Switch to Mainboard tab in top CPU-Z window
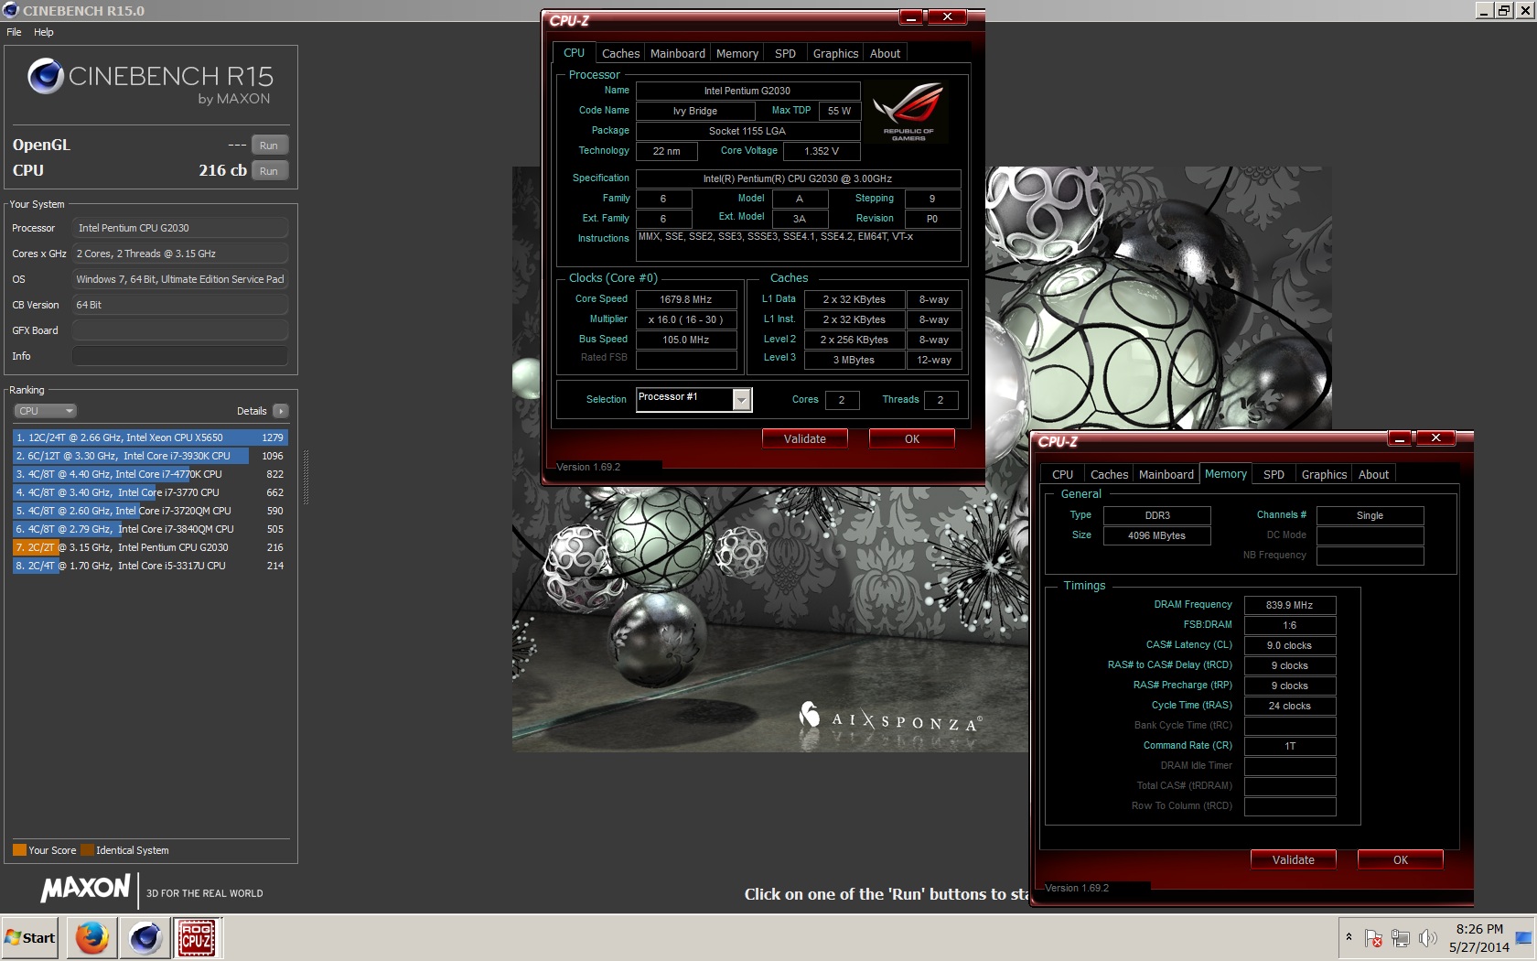The height and width of the screenshot is (961, 1537). click(x=677, y=54)
